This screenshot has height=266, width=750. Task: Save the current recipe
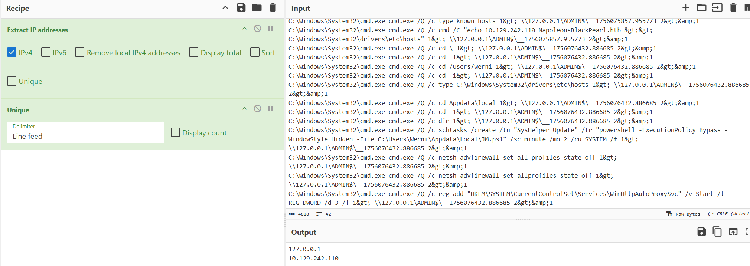coord(241,8)
